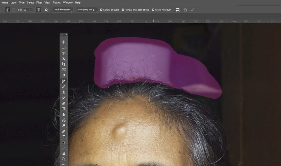Activate the Clone Stamp tool
Image resolution: width=281 pixels, height=166 pixels.
pos(64,92)
